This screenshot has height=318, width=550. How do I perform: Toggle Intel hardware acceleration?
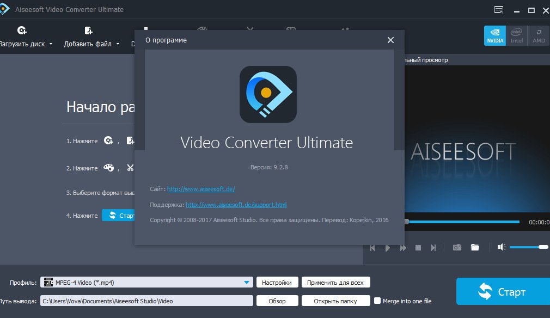(x=516, y=35)
